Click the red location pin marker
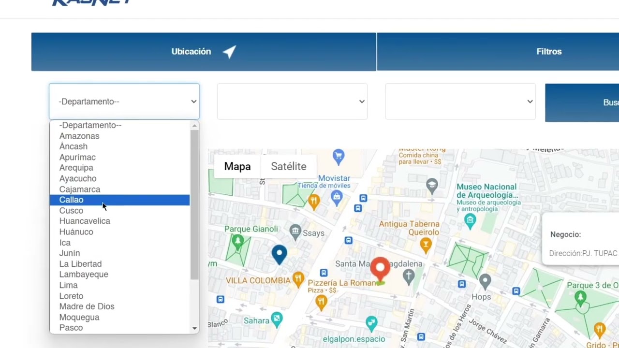 point(380,270)
